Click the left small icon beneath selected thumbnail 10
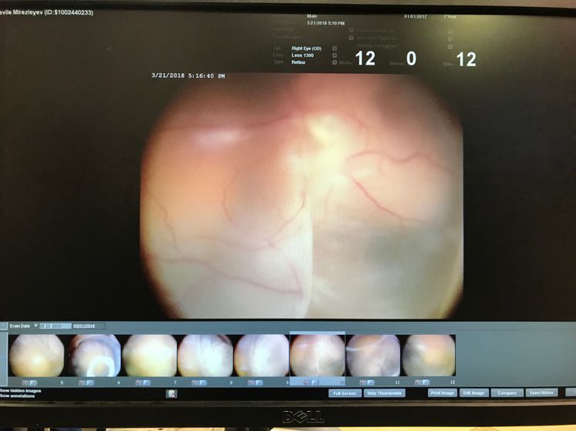 (307, 383)
